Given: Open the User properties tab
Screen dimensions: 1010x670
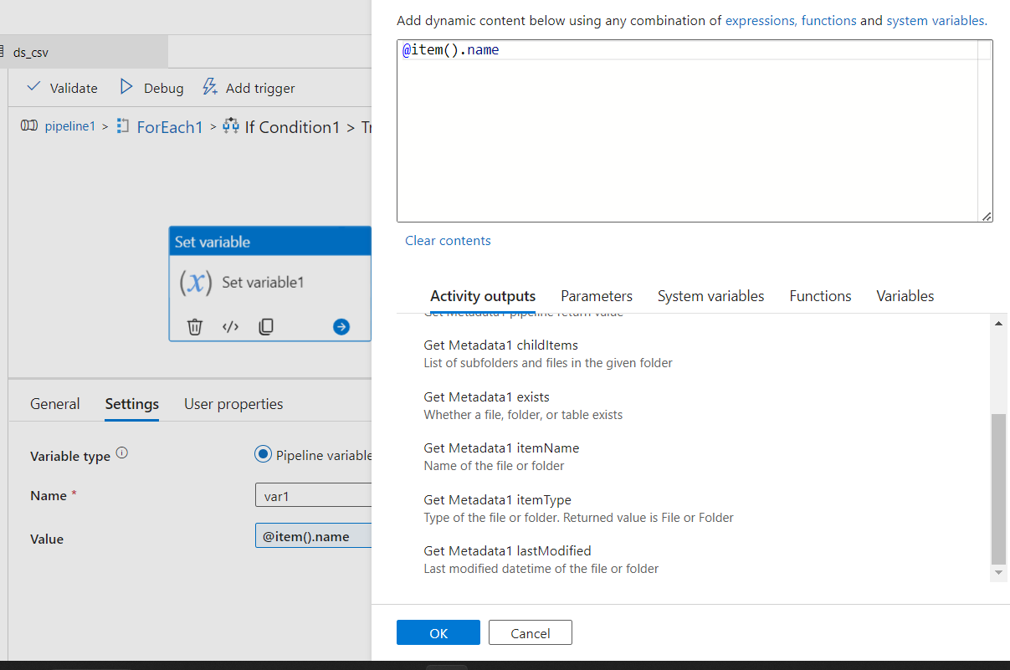Looking at the screenshot, I should coord(233,404).
